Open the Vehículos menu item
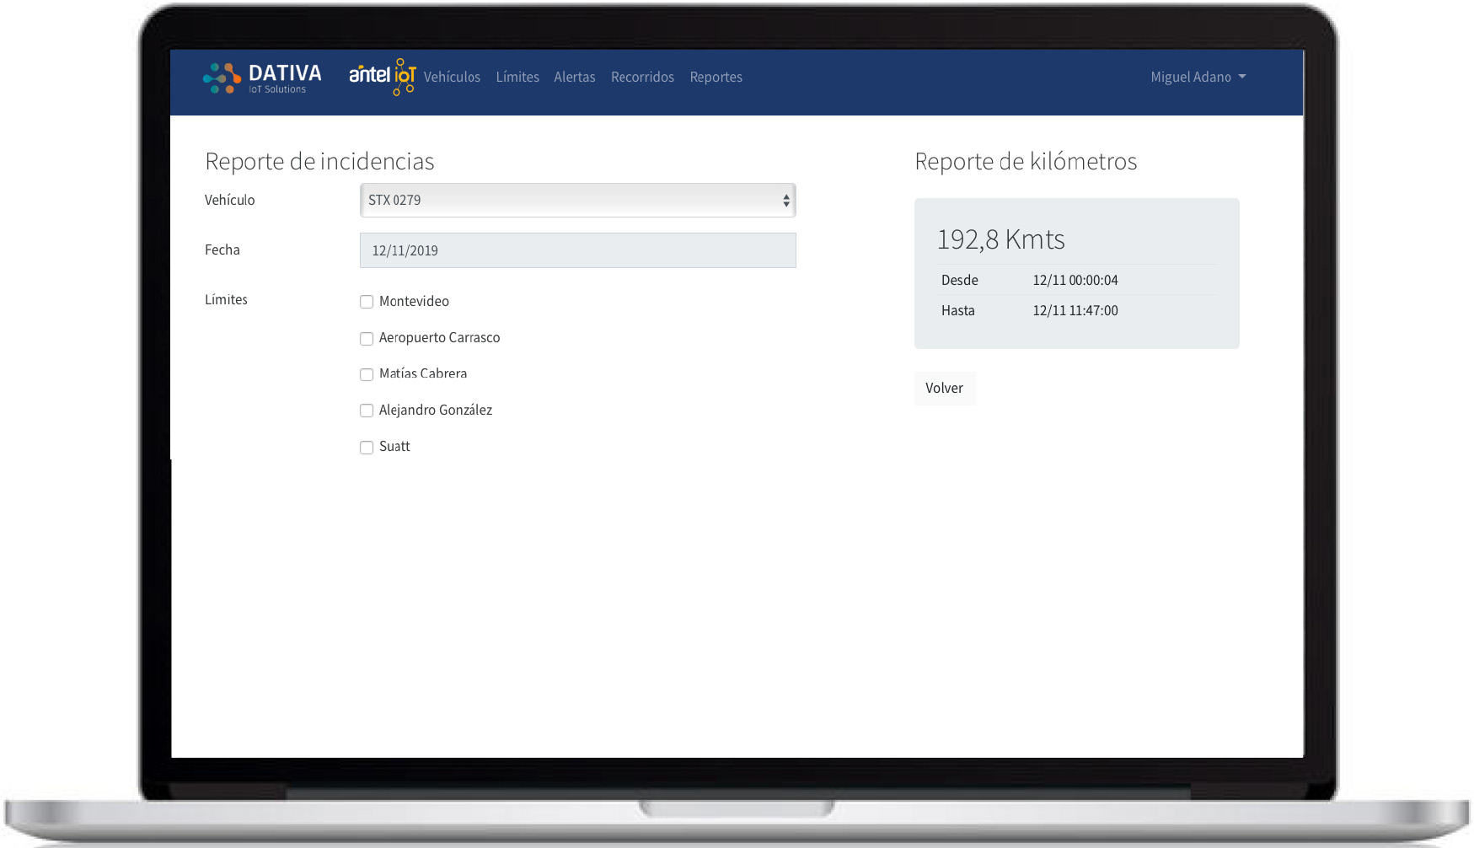1474x848 pixels. (452, 77)
